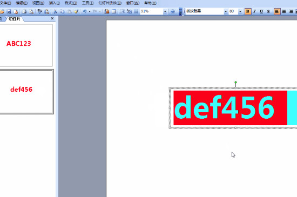Click the Copy icon
Image resolution: width=297 pixels, height=197 pixels.
(62, 11)
